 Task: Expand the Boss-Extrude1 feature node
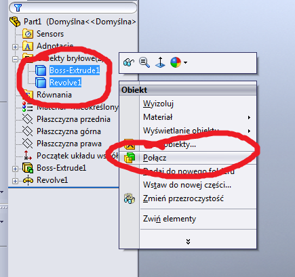click(x=15, y=169)
